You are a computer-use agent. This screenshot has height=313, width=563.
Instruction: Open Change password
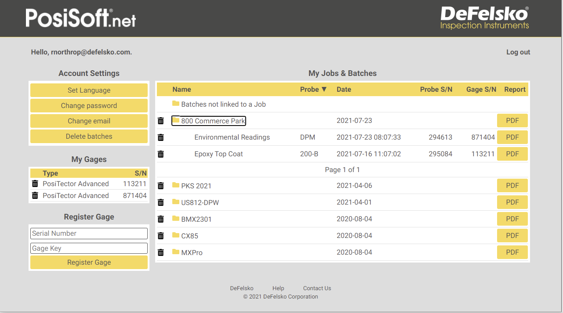(89, 105)
